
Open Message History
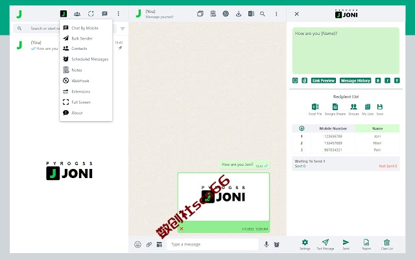(355, 80)
